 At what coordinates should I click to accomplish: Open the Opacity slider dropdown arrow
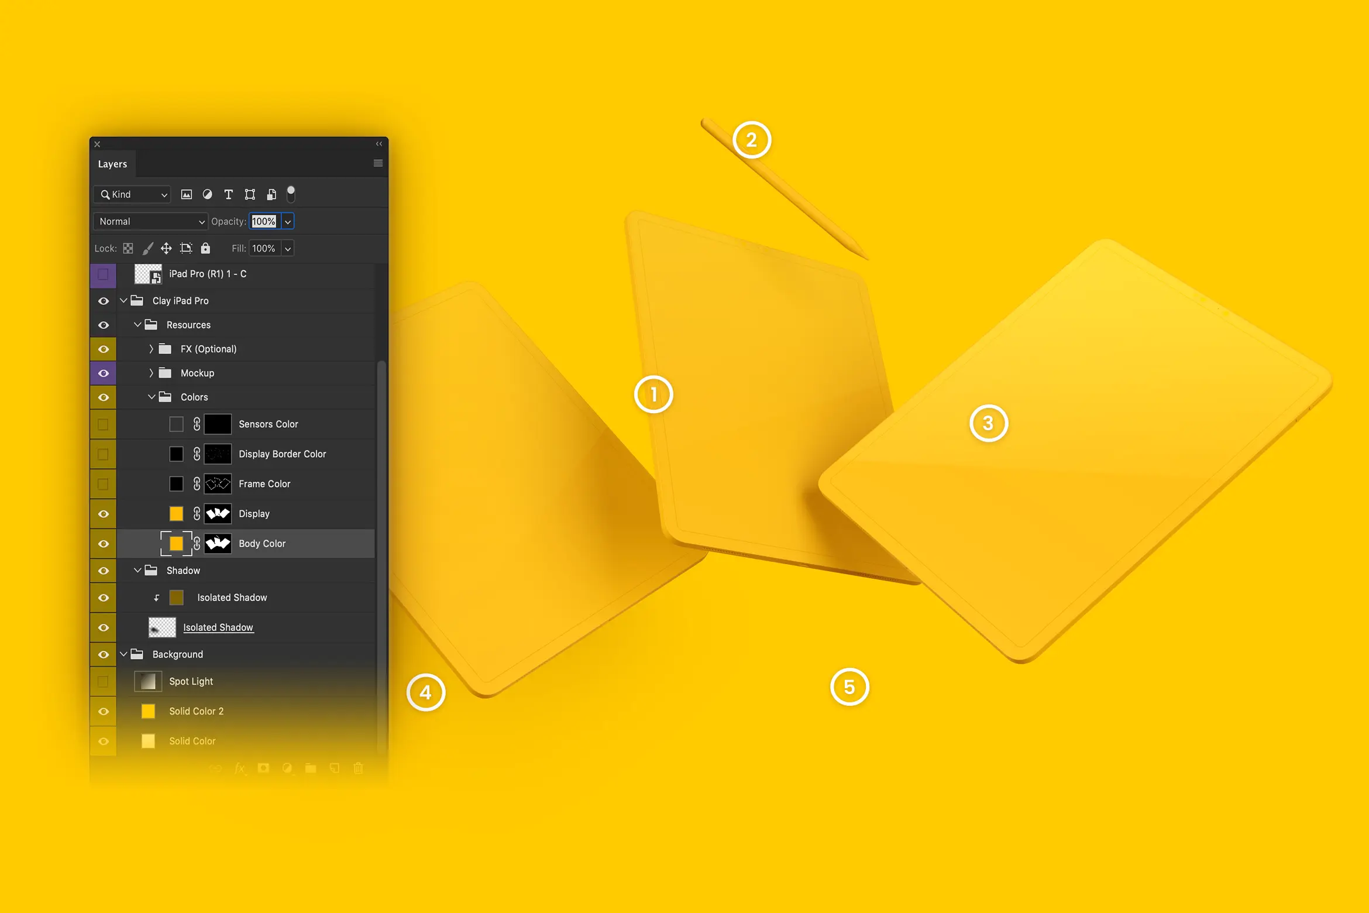[x=287, y=222]
